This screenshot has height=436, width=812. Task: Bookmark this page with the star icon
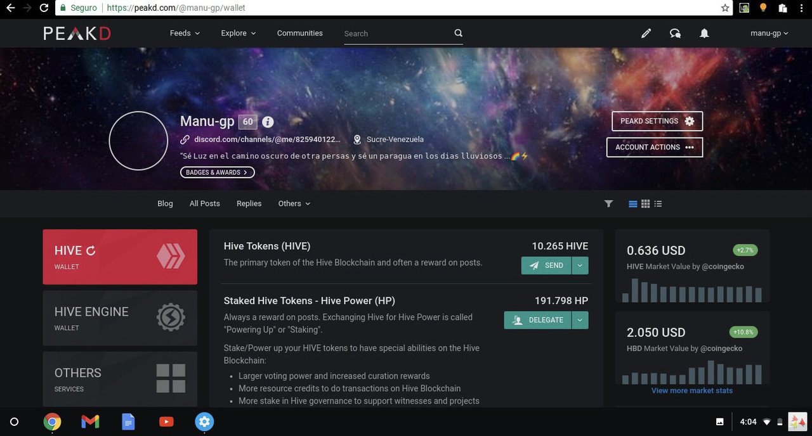tap(725, 8)
